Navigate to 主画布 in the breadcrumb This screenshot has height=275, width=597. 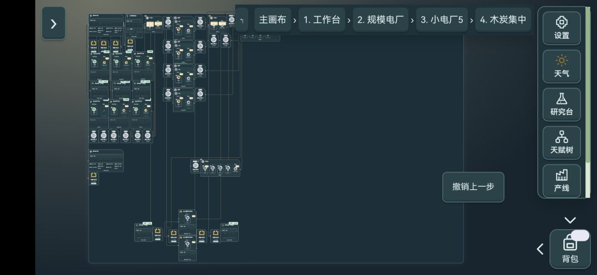tap(272, 20)
